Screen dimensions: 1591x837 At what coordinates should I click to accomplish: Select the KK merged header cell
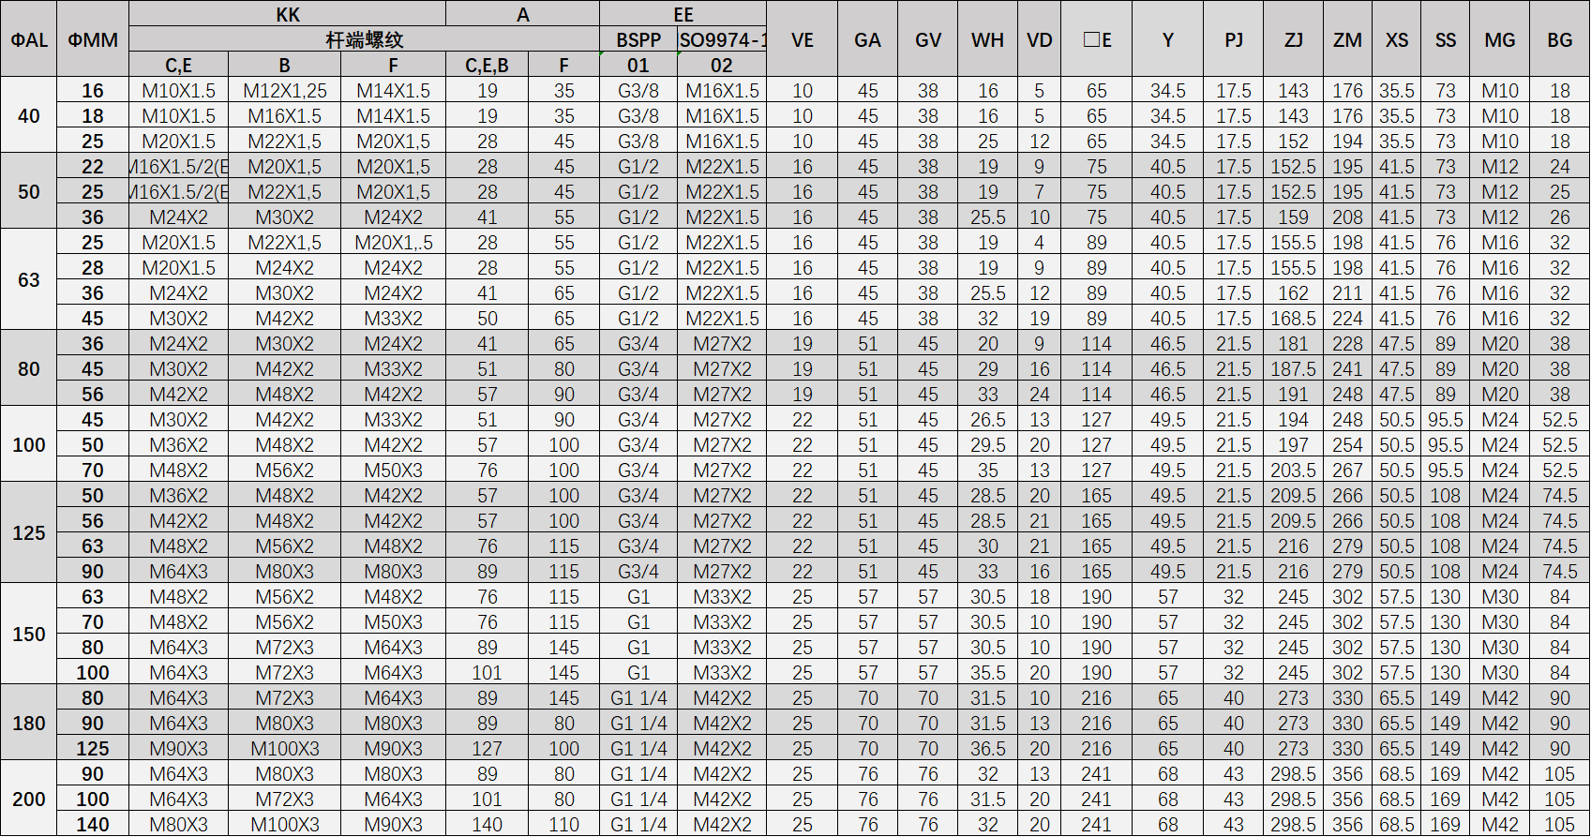[x=288, y=14]
